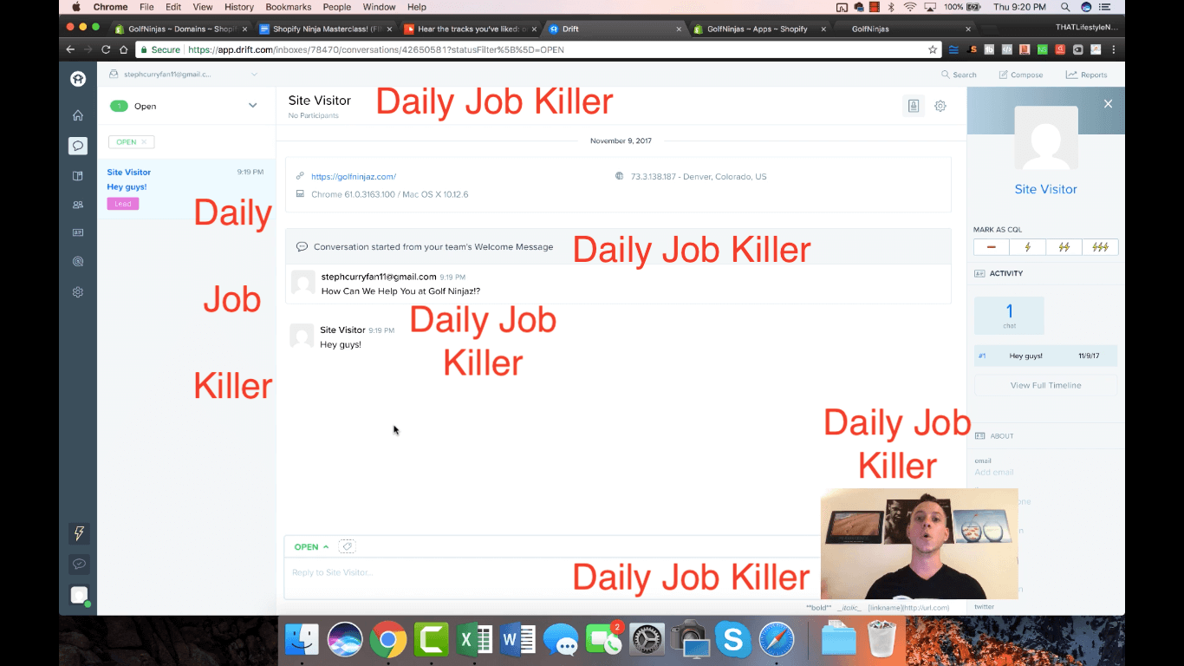This screenshot has height=666, width=1184.
Task: Click the Drift logo in the sidebar
Action: coord(78,79)
